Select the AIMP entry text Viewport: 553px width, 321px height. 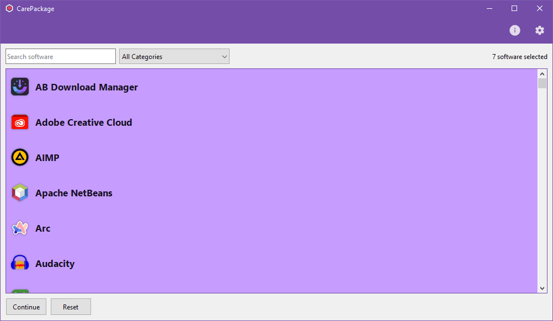coord(47,158)
